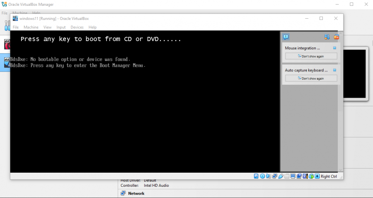Open the View menu in VM window
373x198 pixels.
pyautogui.click(x=48, y=27)
